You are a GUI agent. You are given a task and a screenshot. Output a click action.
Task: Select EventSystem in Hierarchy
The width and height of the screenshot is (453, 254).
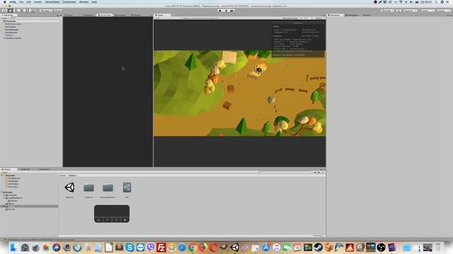[x=11, y=32]
